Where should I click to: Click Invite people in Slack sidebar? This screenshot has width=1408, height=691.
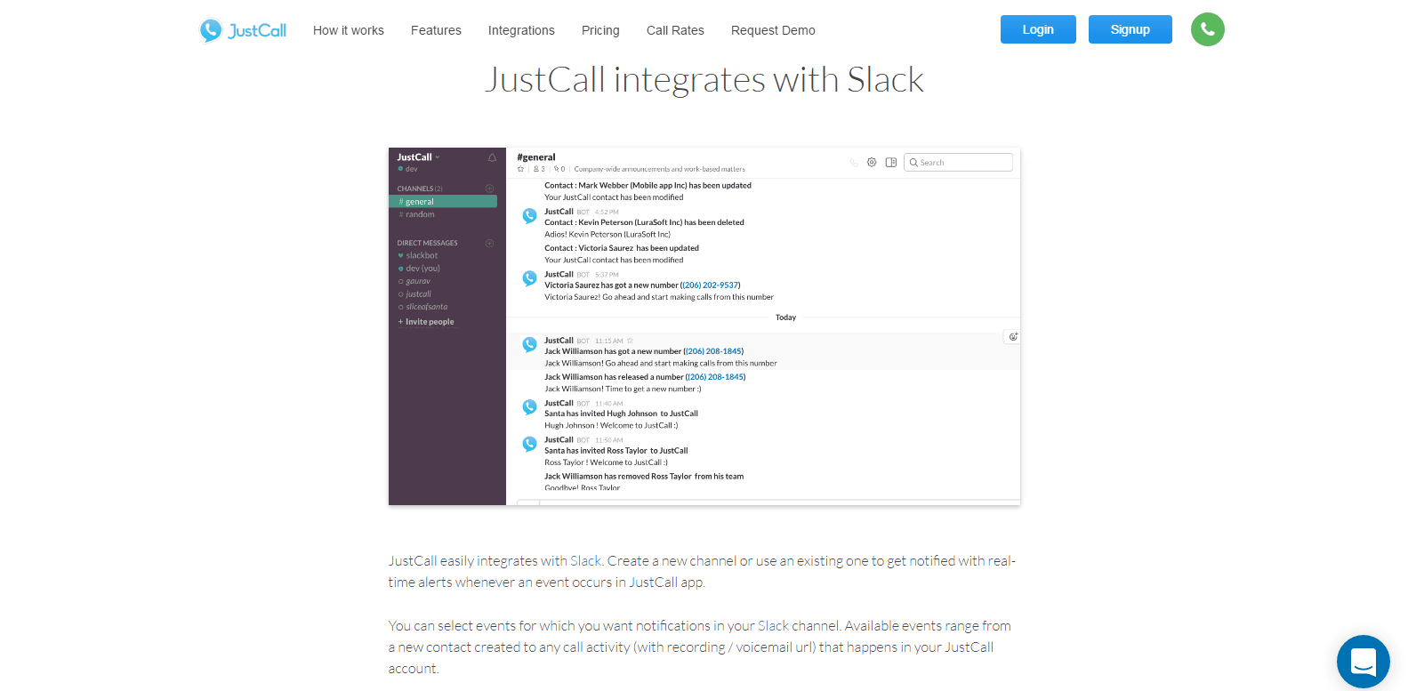426,322
